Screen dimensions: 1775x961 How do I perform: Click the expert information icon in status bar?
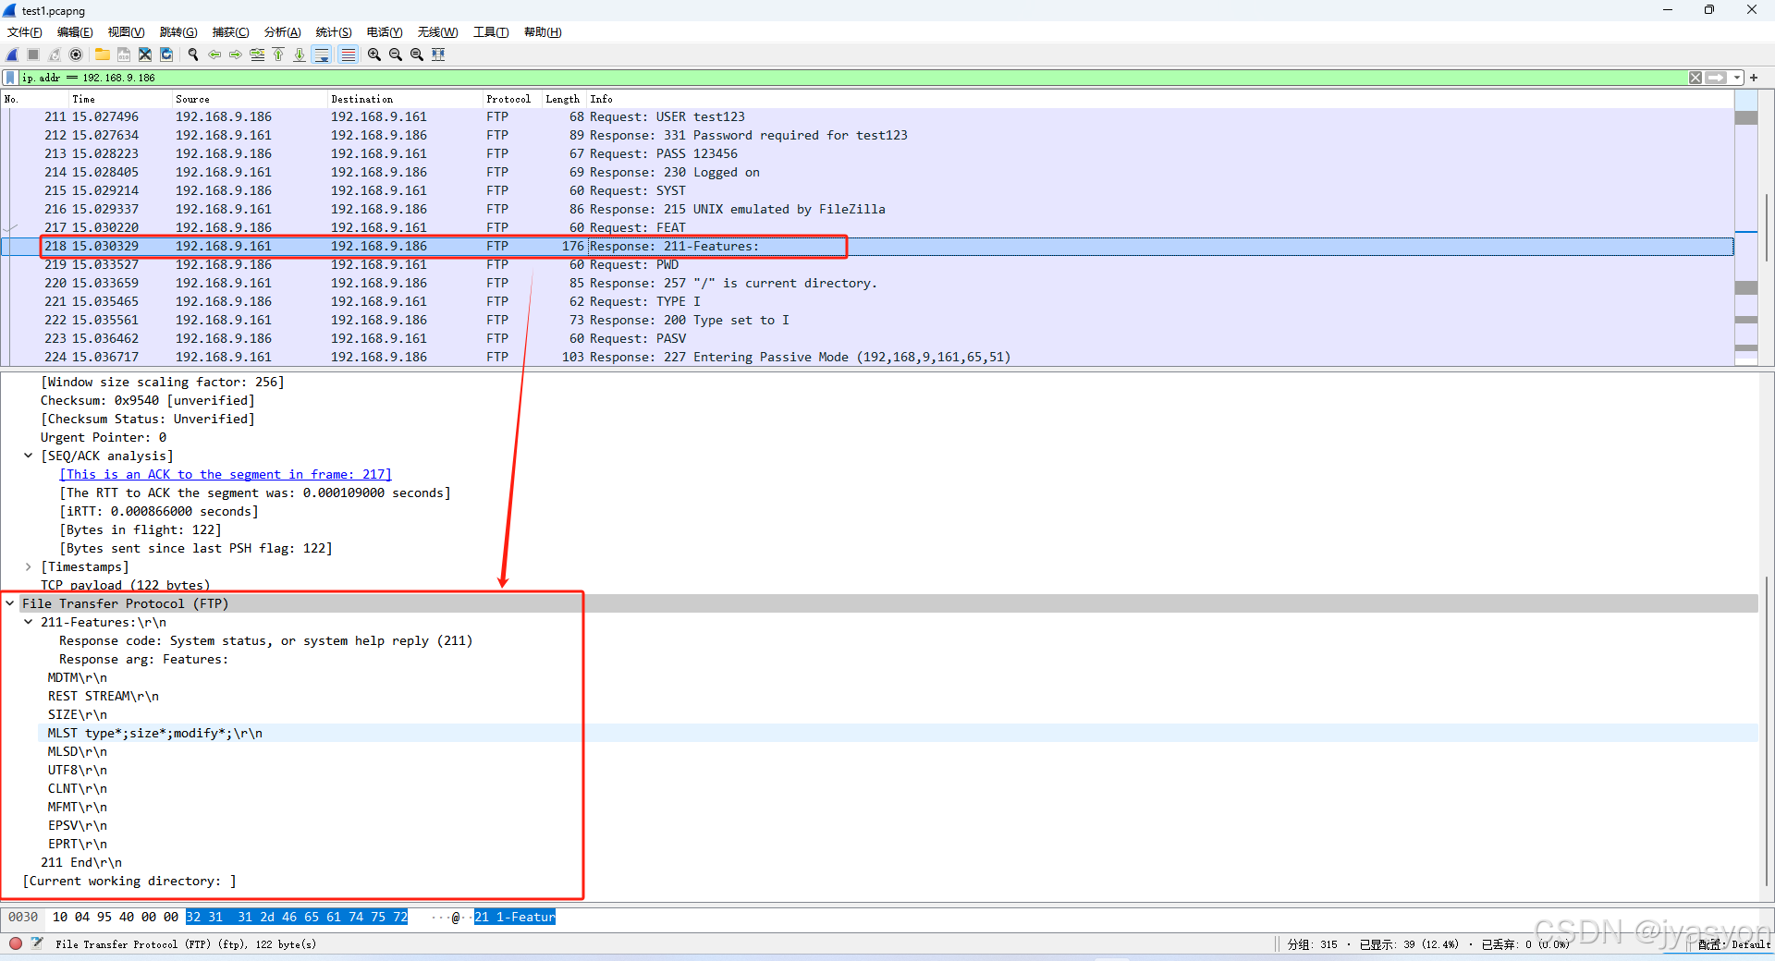click(15, 943)
